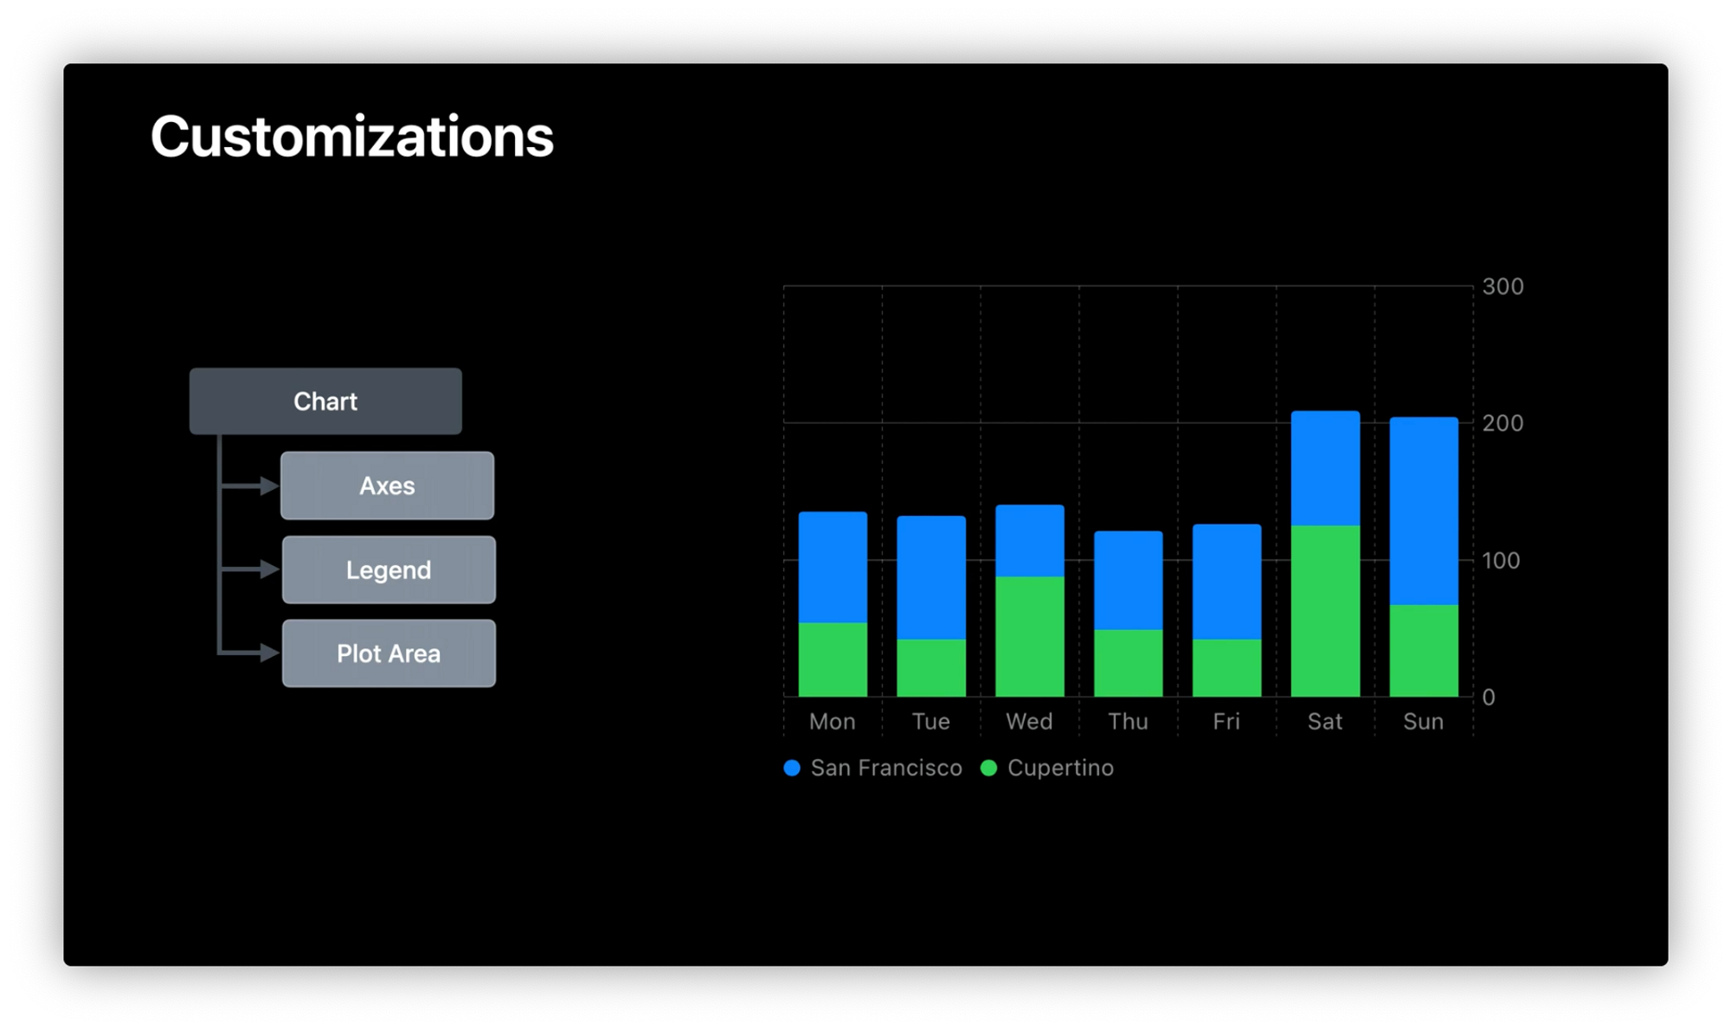The image size is (1731, 1029).
Task: Click the Thu x-axis label
Action: point(1128,722)
